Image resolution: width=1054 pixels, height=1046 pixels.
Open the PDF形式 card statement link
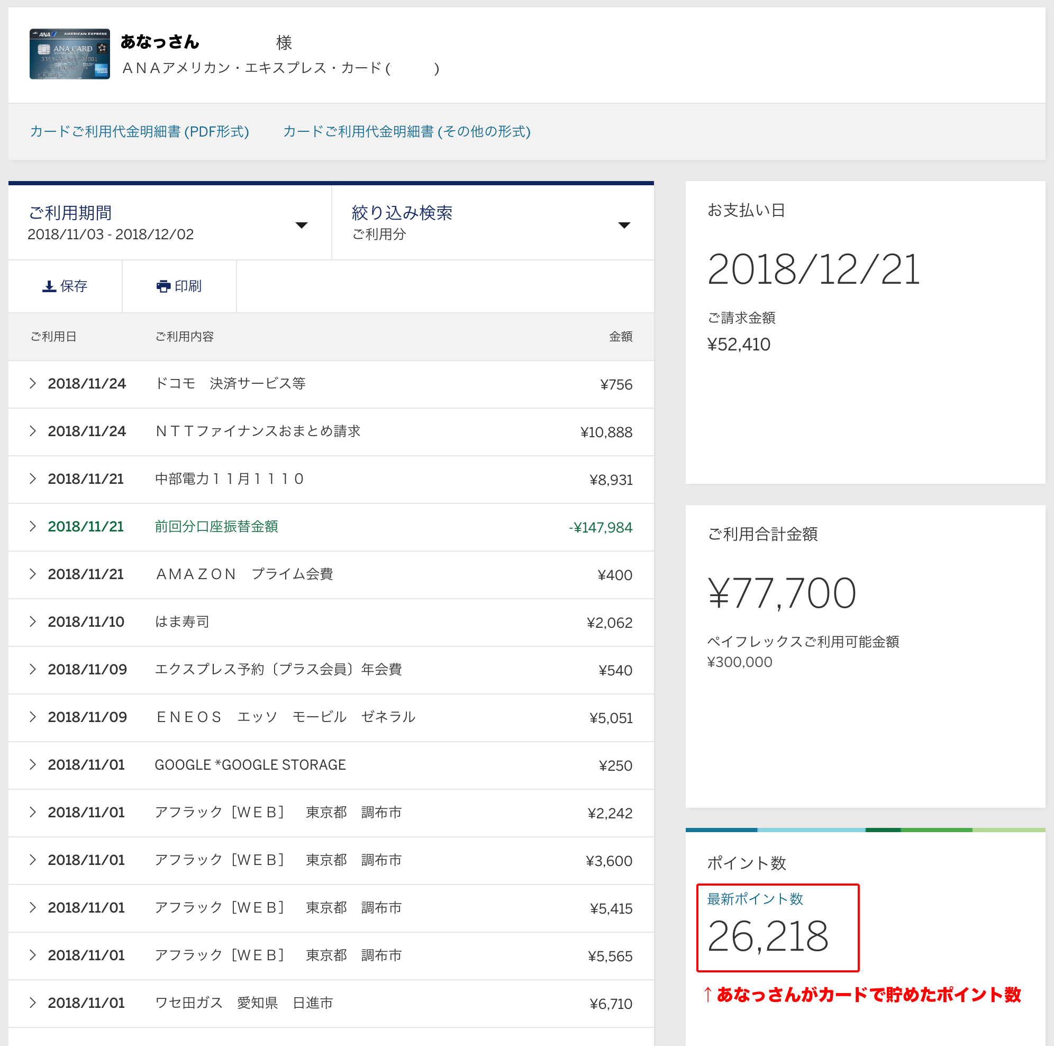140,132
